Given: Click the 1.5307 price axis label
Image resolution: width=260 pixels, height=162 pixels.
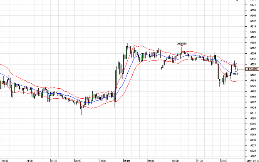Looking at the screenshot, I should (x=252, y=156).
